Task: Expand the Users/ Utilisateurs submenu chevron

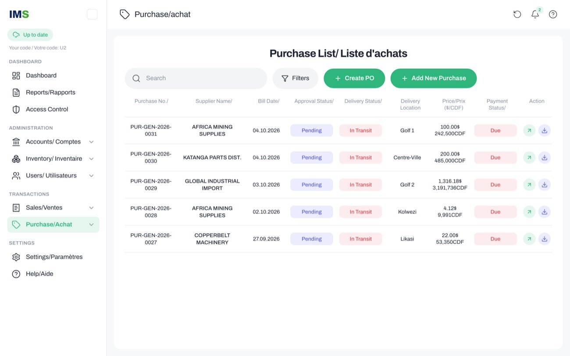Action: coord(91,176)
